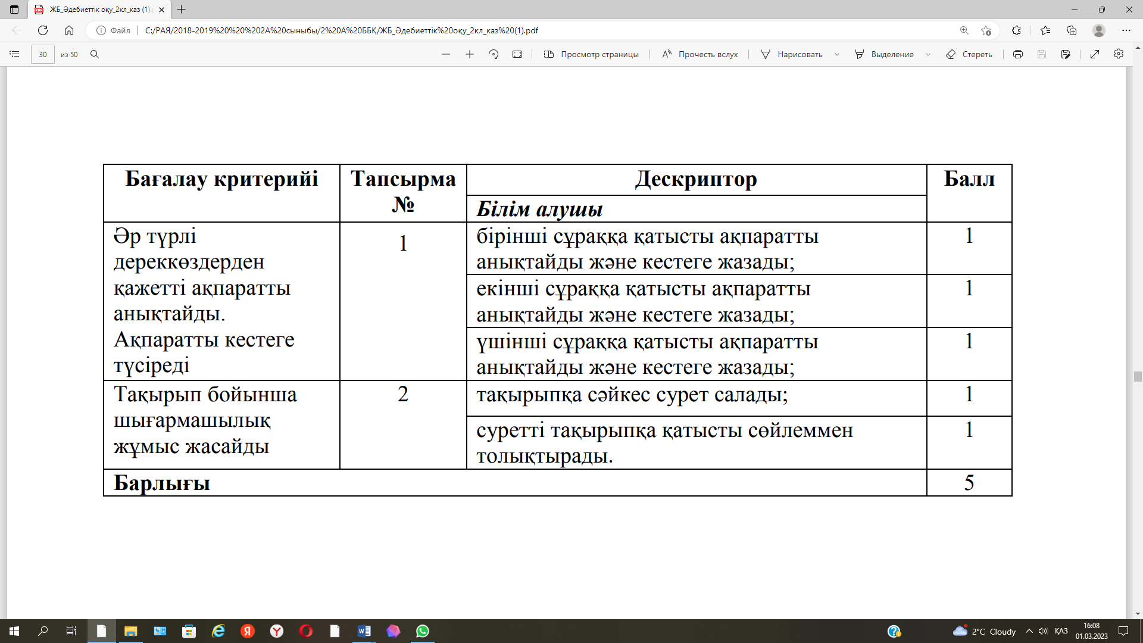
Task: Zoom out with the minus button
Action: click(446, 54)
